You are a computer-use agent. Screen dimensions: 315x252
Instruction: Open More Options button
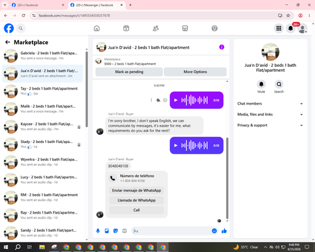195,72
